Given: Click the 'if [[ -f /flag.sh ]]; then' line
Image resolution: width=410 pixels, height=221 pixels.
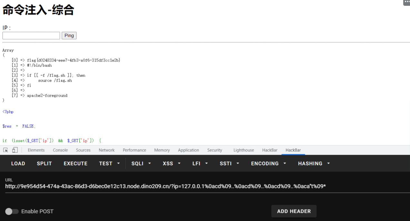Looking at the screenshot, I should 56,75.
